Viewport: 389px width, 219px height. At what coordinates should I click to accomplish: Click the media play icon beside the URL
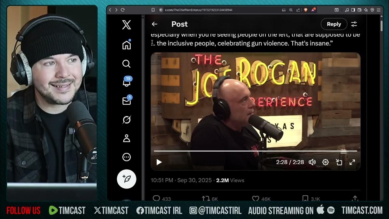click(x=161, y=10)
